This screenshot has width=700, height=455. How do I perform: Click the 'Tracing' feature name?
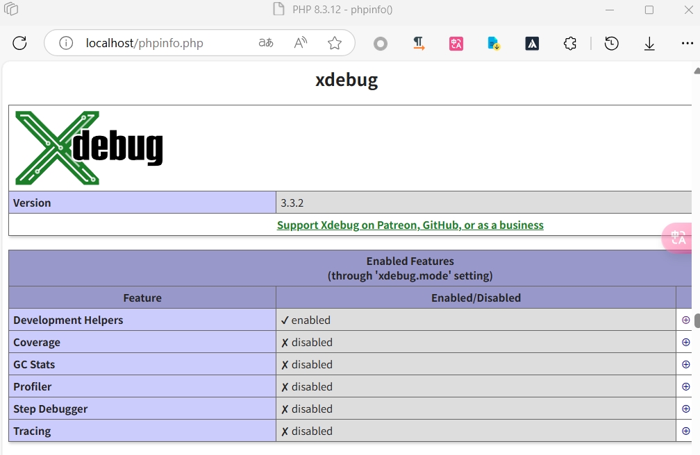(32, 431)
